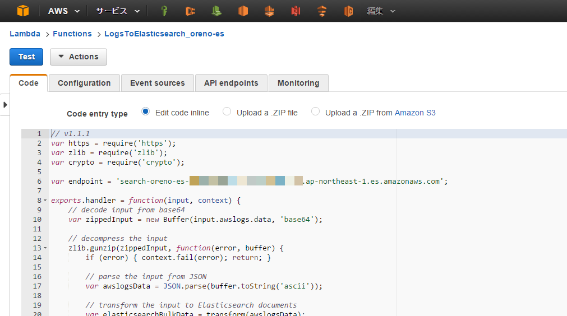Open the green service shortcut icon beside the key
Screen dimensions: 567x316
point(216,11)
